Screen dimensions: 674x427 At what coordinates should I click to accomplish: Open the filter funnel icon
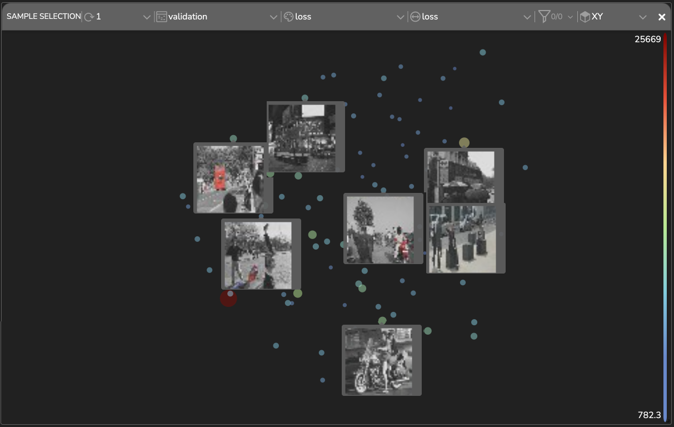click(543, 17)
